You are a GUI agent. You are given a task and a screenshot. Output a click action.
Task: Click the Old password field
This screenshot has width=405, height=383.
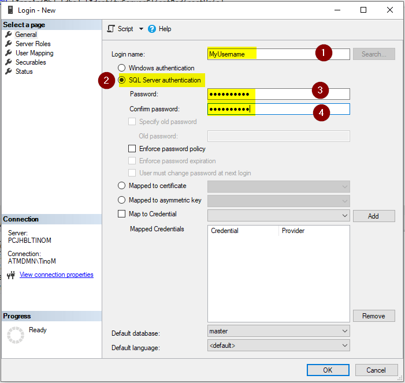pyautogui.click(x=278, y=136)
